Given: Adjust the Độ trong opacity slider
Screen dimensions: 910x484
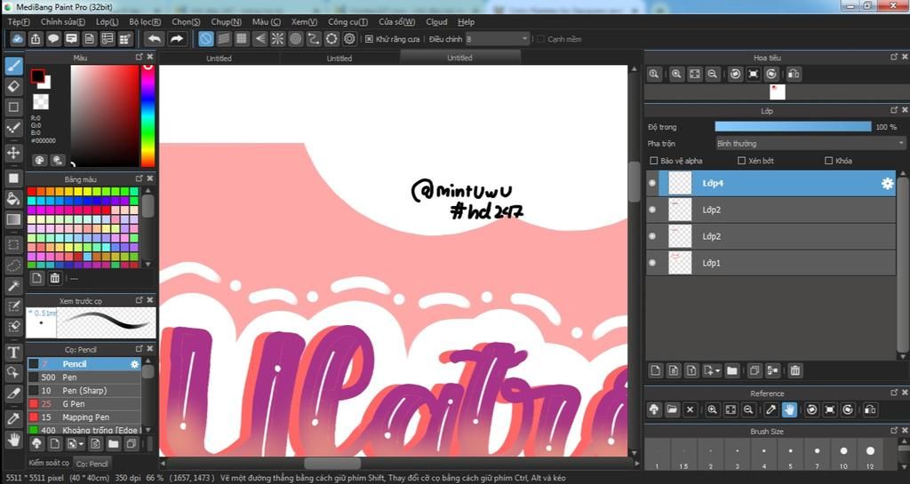Looking at the screenshot, I should (x=793, y=126).
